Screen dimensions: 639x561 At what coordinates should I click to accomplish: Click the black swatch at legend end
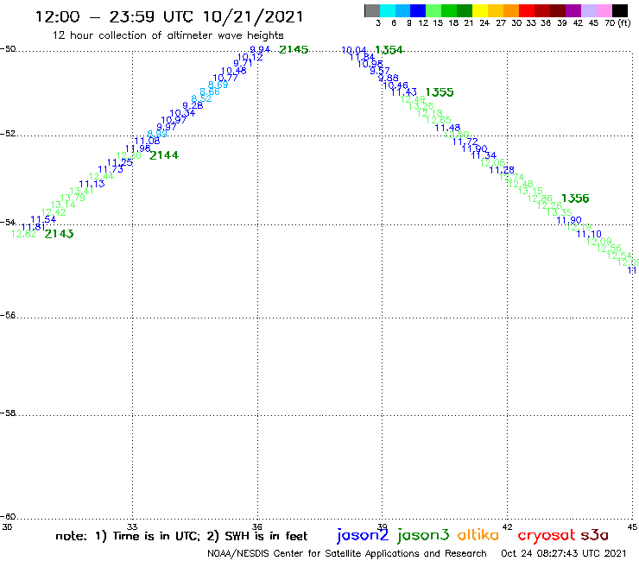pyautogui.click(x=619, y=11)
